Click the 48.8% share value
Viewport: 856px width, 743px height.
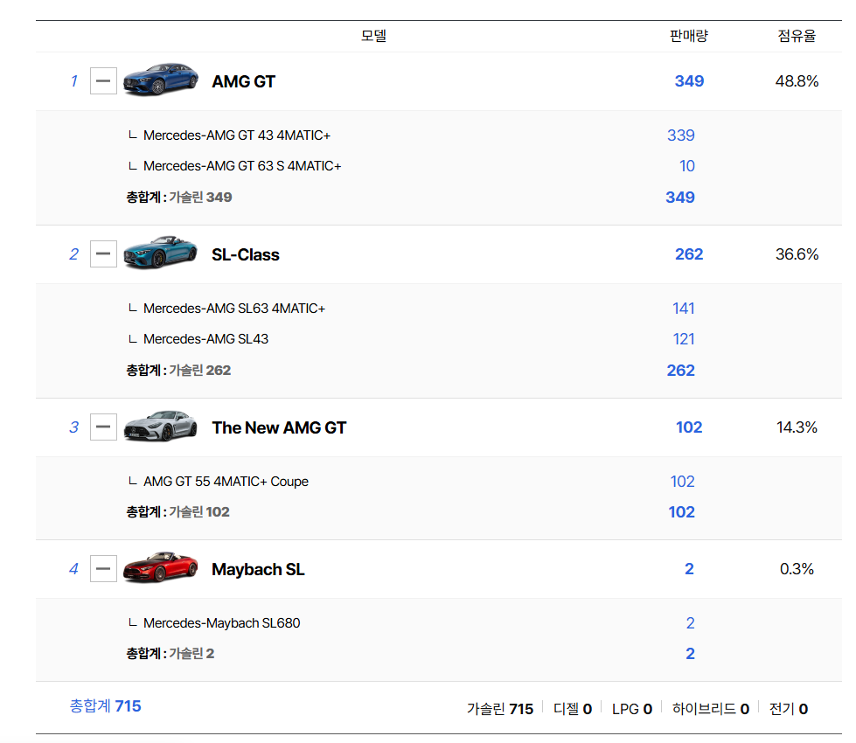tap(797, 81)
